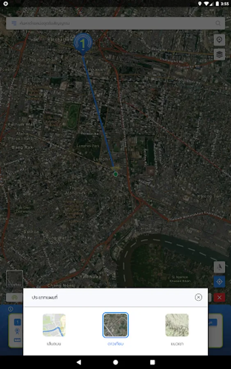Viewport: 231px width, 369px height.
Task: Select the road map type thumbnail
Action: click(x=54, y=325)
